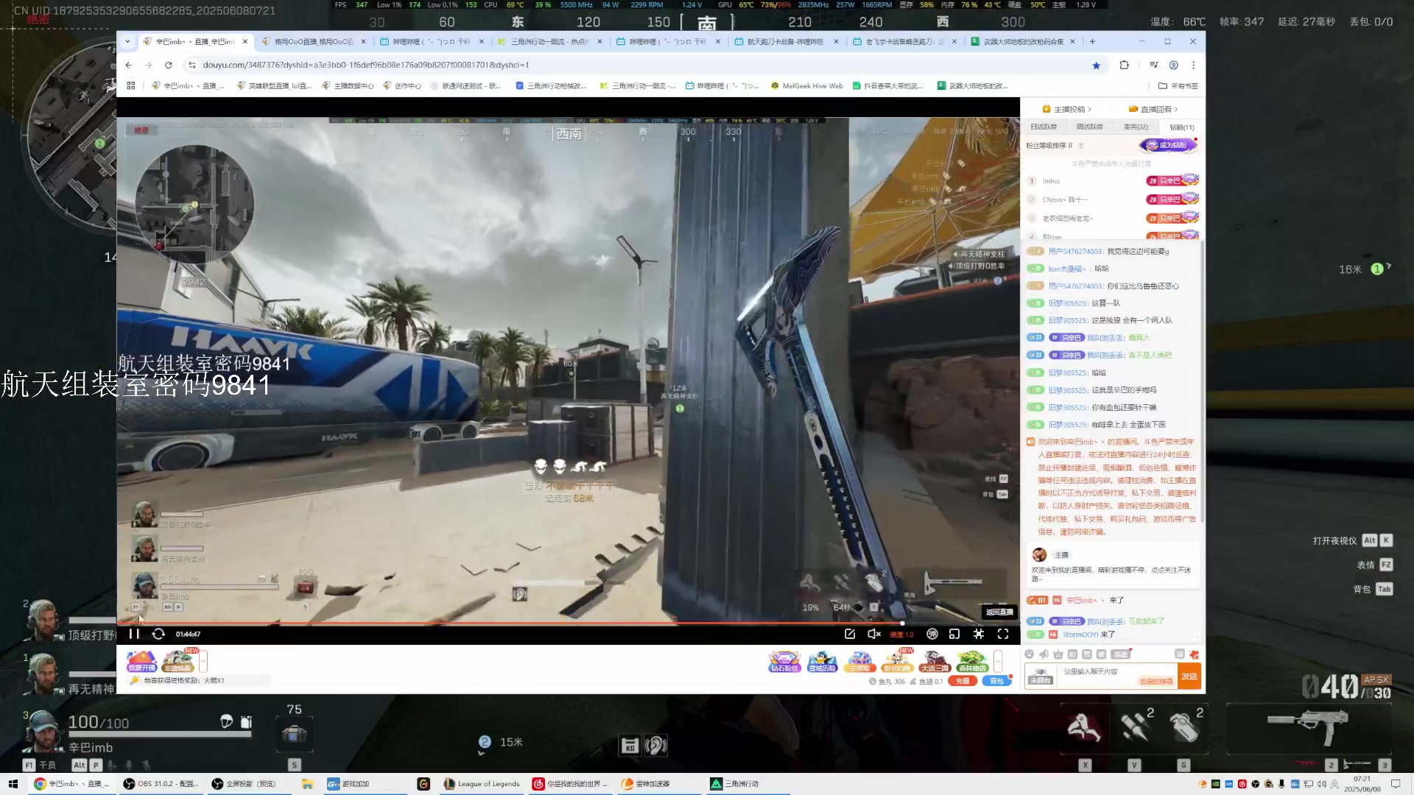The height and width of the screenshot is (795, 1414).
Task: Open the Chrome three-dot menu
Action: (x=1194, y=65)
